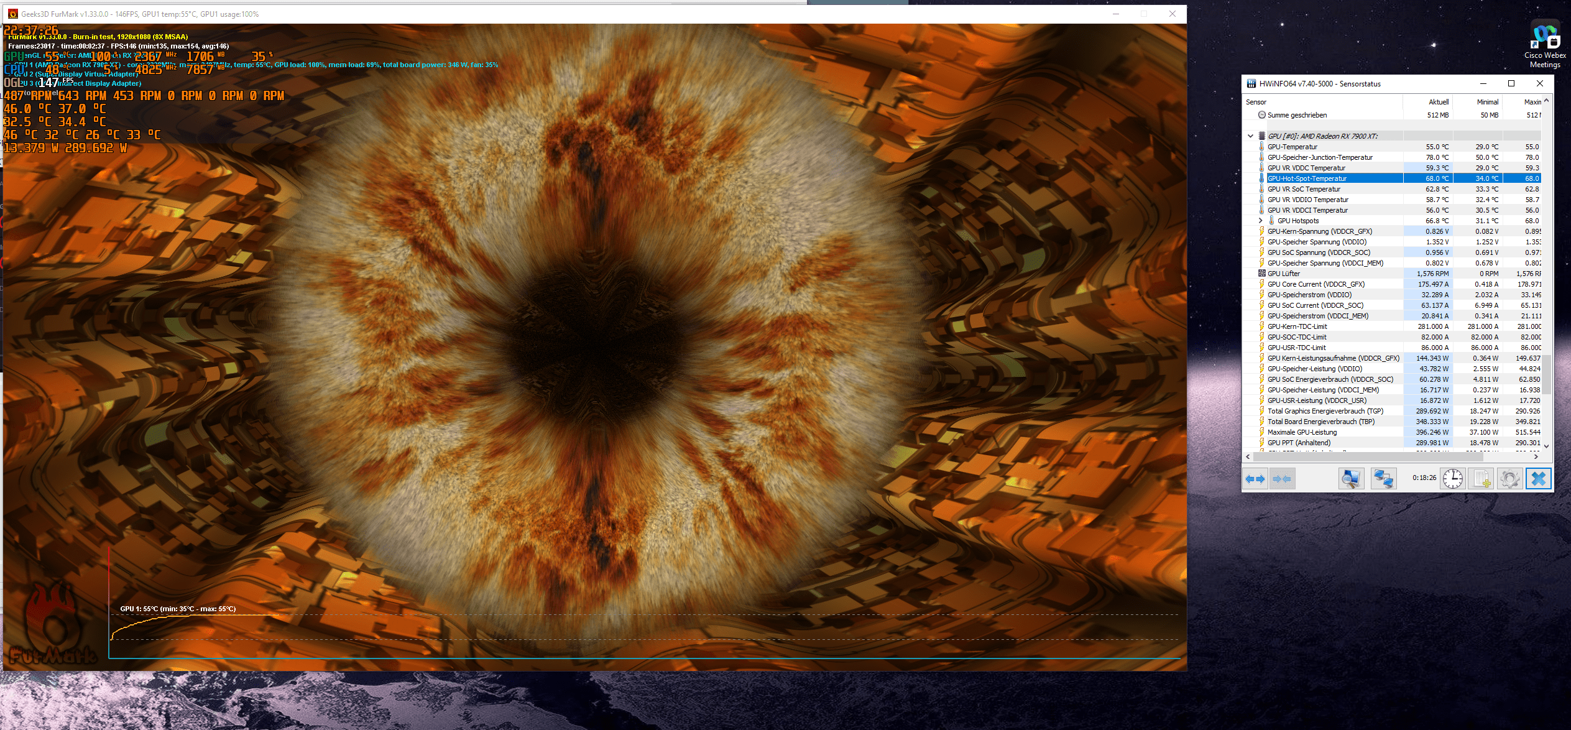The height and width of the screenshot is (730, 1571).
Task: Click the 1,576 RPM current fan value
Action: [x=1432, y=274]
